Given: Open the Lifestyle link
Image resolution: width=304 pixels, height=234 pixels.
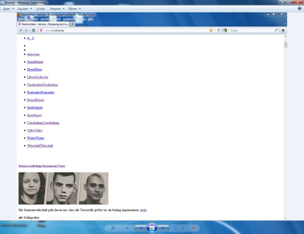Looking at the screenshot, I should tap(37, 77).
